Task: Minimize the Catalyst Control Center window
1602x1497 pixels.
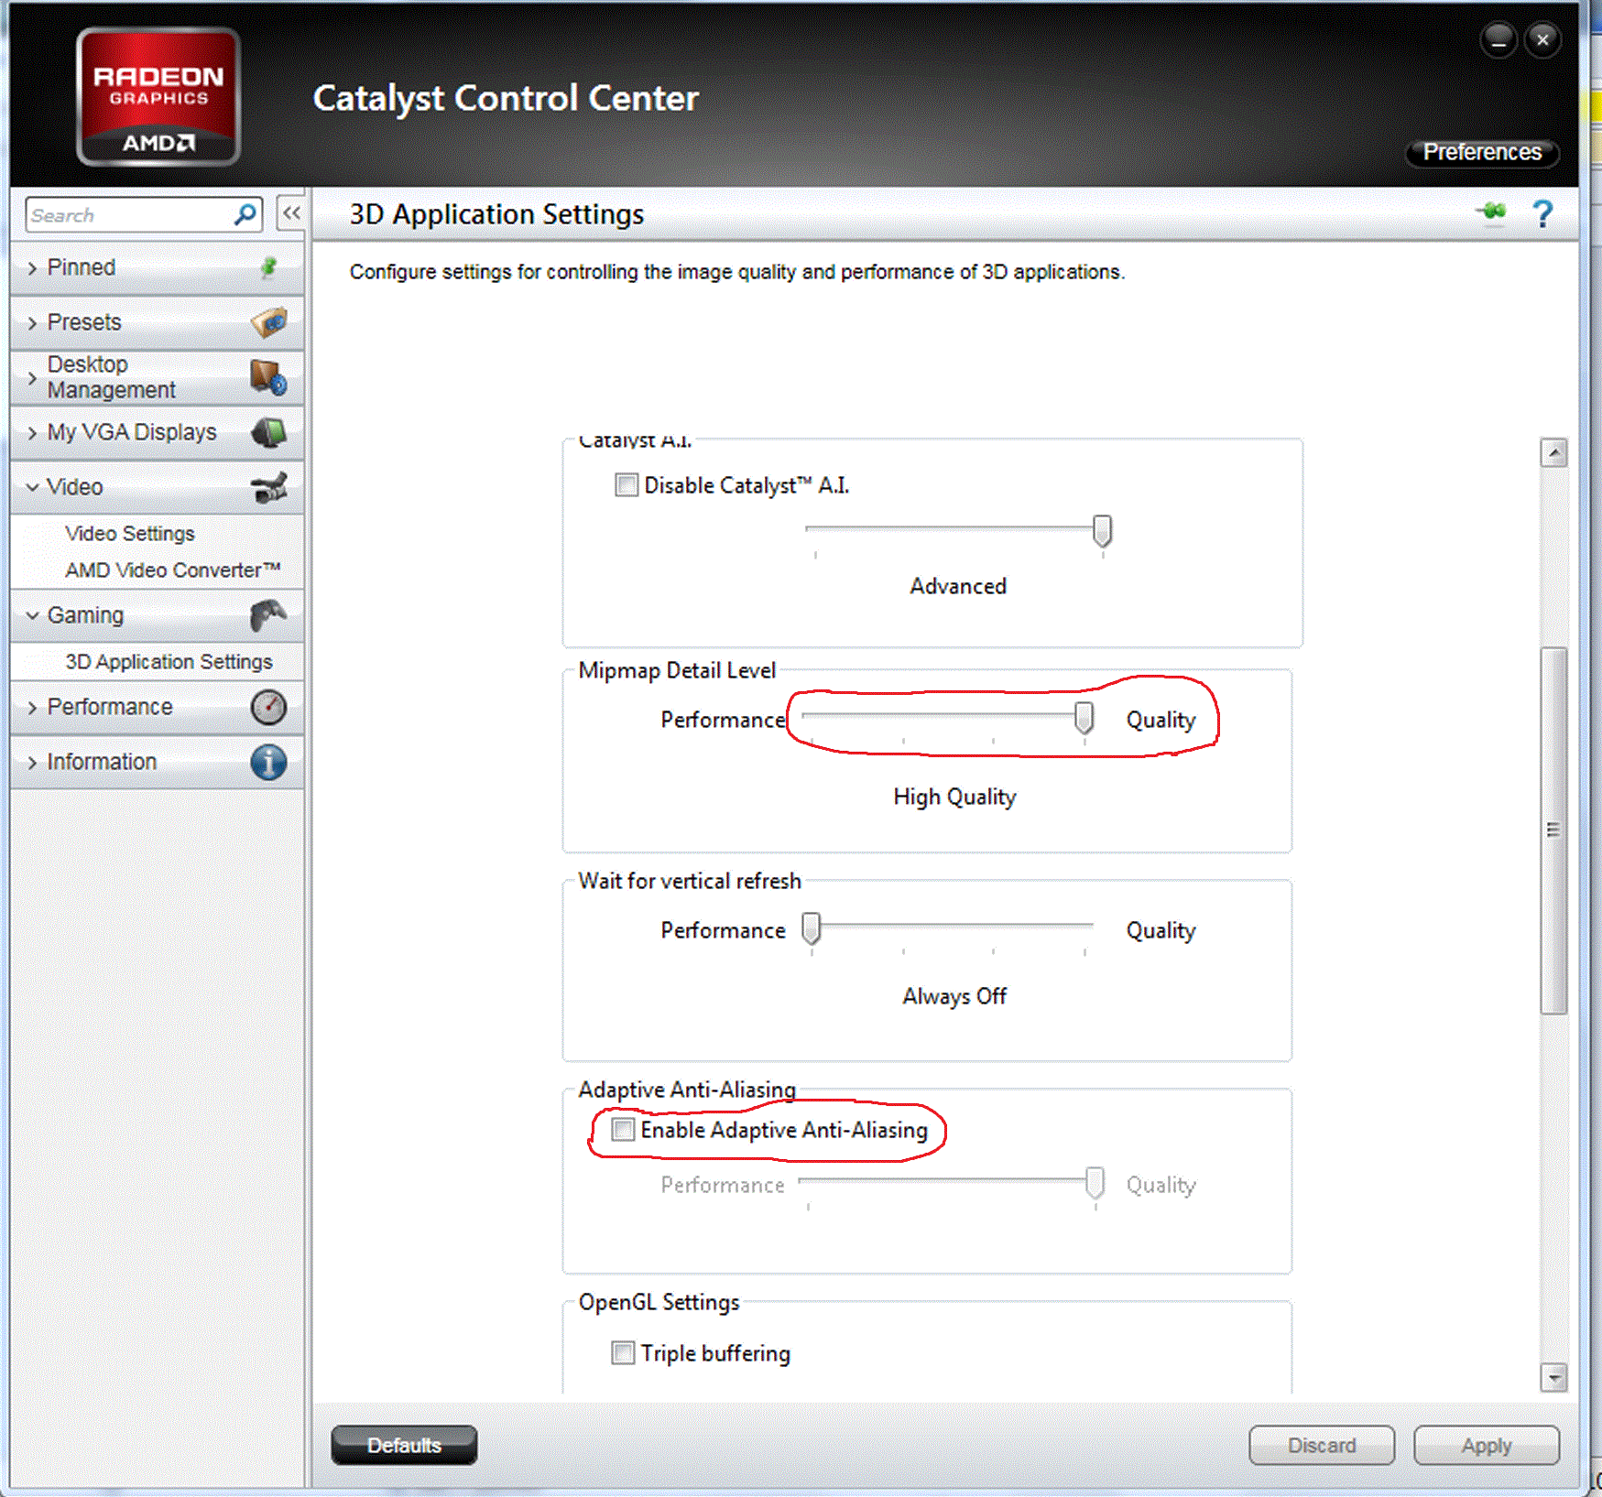Action: pos(1498,40)
